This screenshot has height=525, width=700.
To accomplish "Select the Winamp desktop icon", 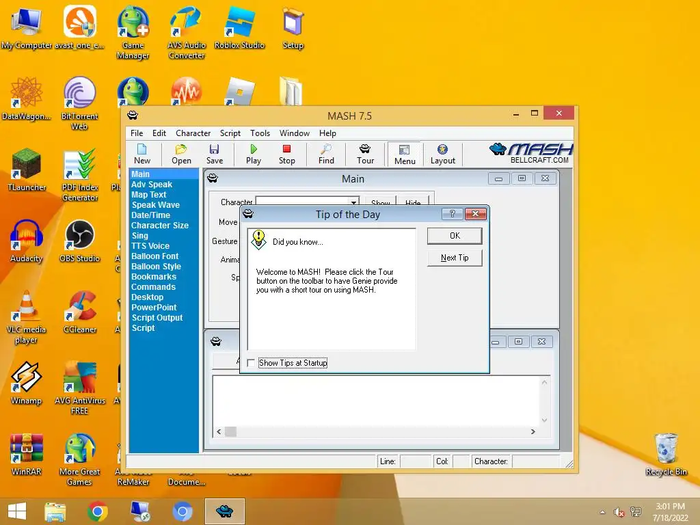I will pyautogui.click(x=27, y=383).
